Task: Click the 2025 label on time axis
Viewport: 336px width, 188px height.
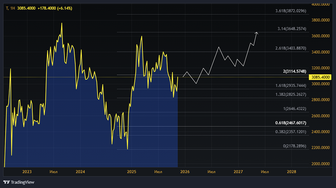Action: tap(132, 172)
